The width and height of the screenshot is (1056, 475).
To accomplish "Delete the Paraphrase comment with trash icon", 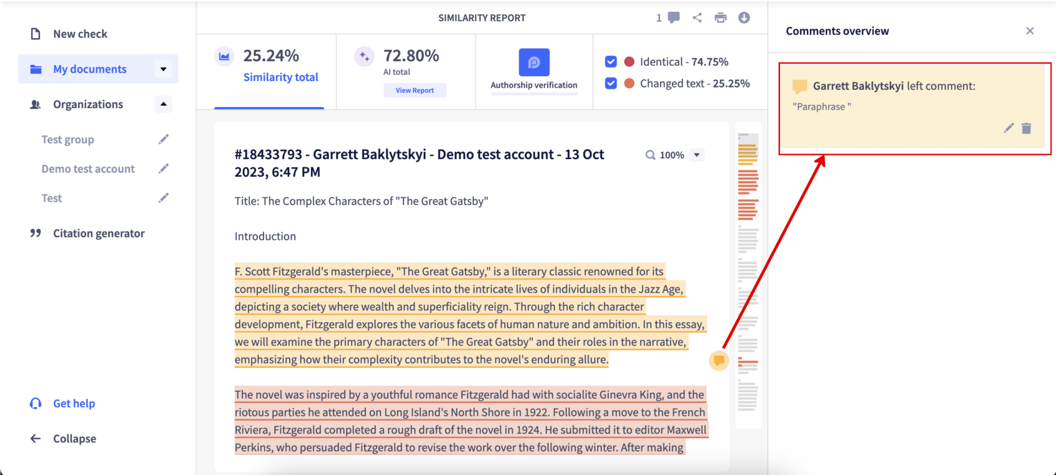I will pyautogui.click(x=1027, y=128).
